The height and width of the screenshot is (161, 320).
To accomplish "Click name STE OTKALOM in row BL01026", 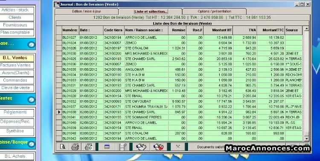I will (146, 48).
